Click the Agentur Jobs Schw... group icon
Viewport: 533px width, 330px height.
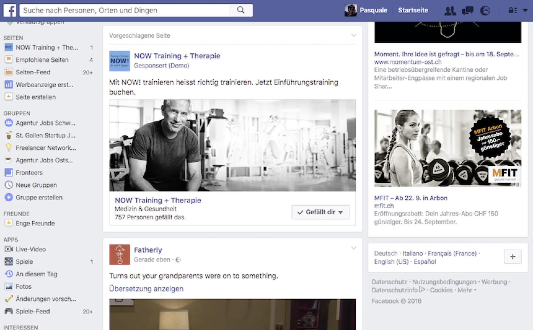(x=9, y=123)
